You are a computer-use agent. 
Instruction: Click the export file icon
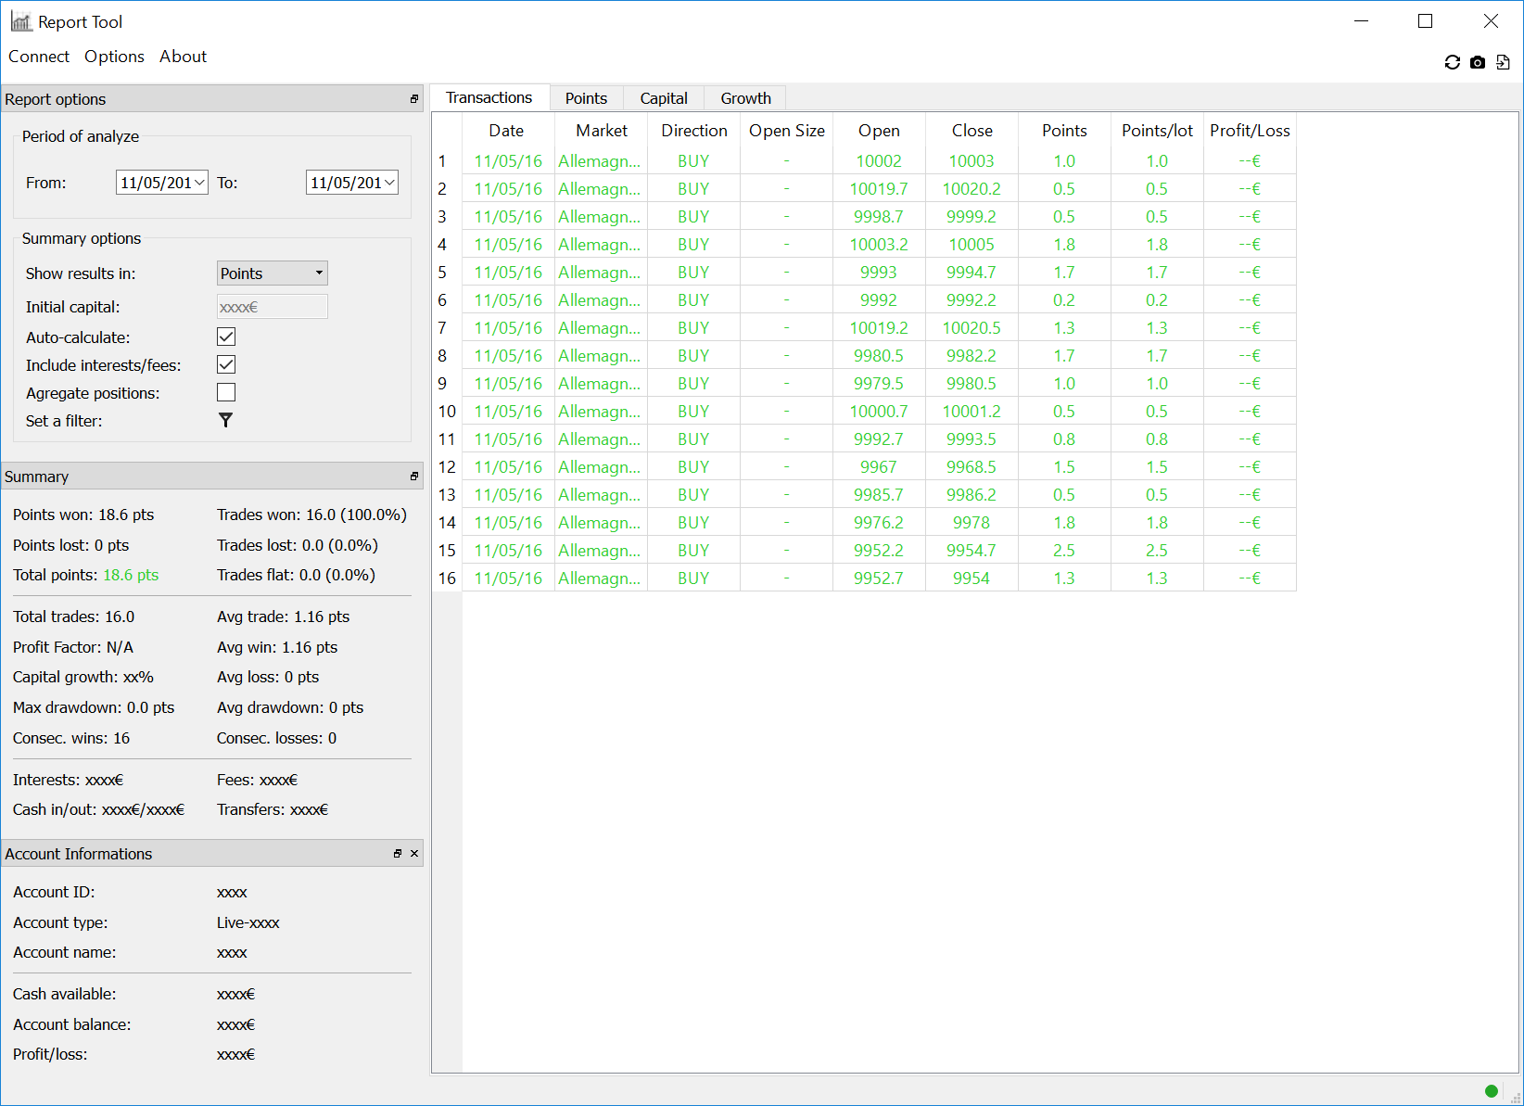click(1503, 62)
